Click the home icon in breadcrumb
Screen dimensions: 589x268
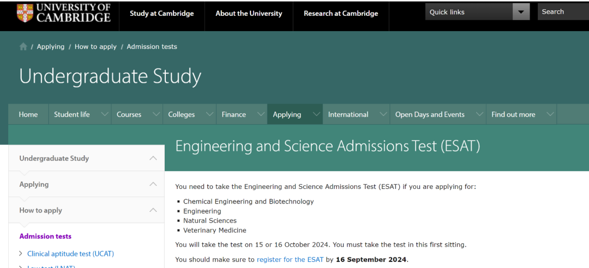pyautogui.click(x=23, y=46)
